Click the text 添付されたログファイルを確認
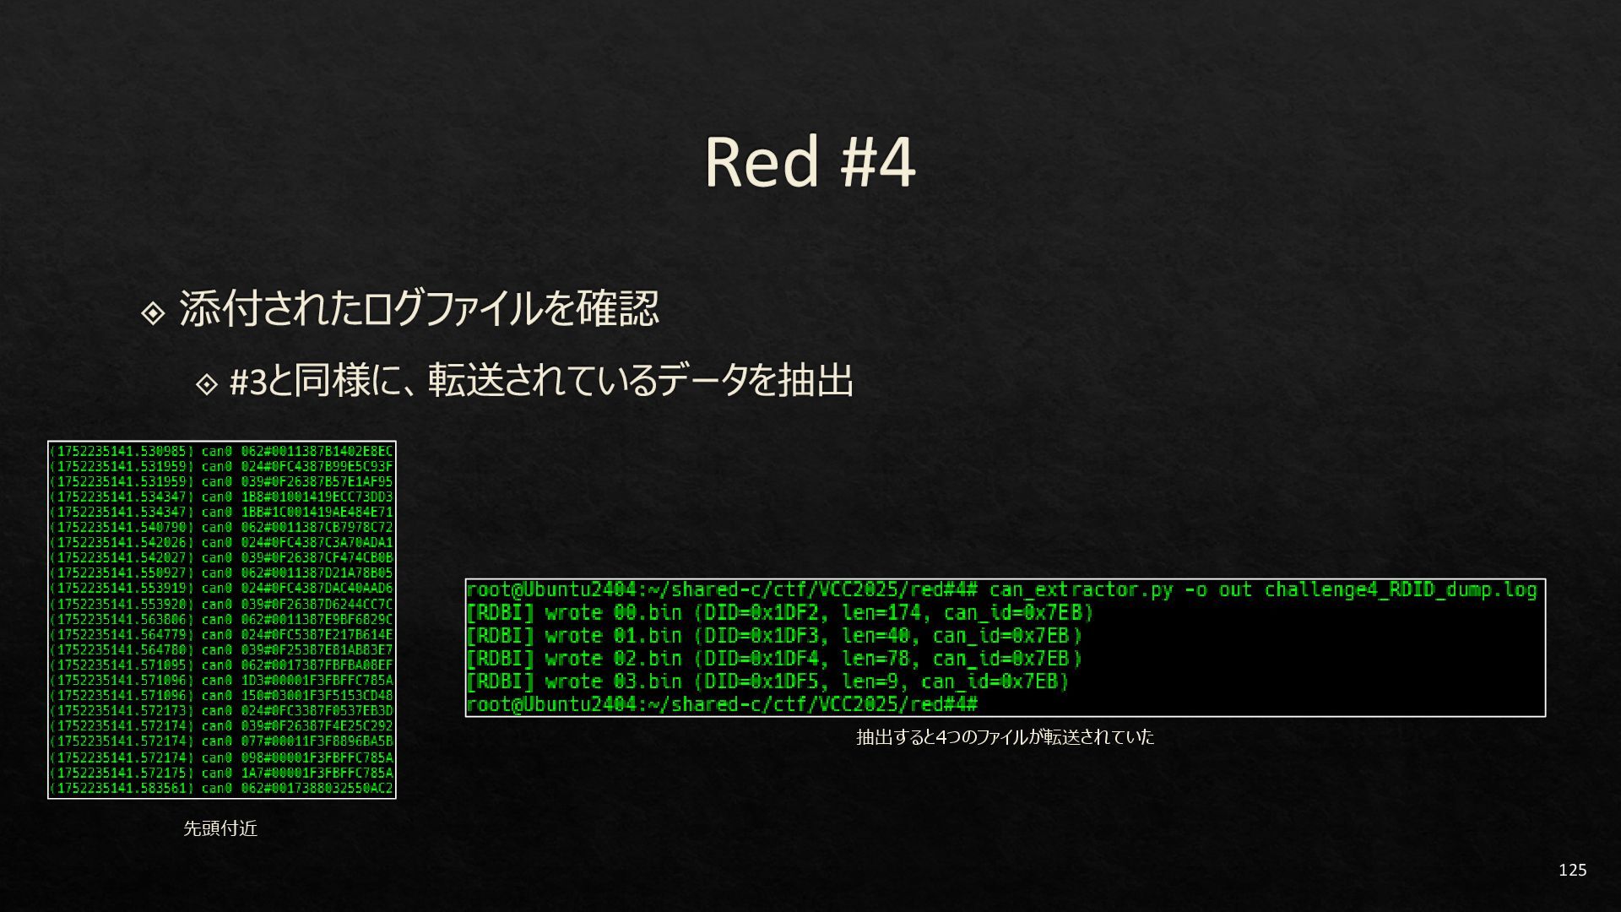Screen dimensions: 1621x912 tap(419, 308)
